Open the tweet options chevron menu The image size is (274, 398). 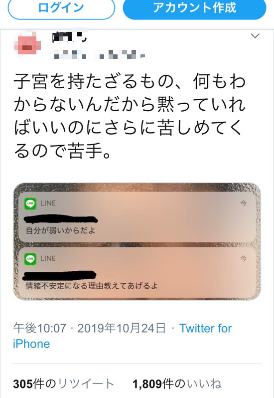click(255, 36)
